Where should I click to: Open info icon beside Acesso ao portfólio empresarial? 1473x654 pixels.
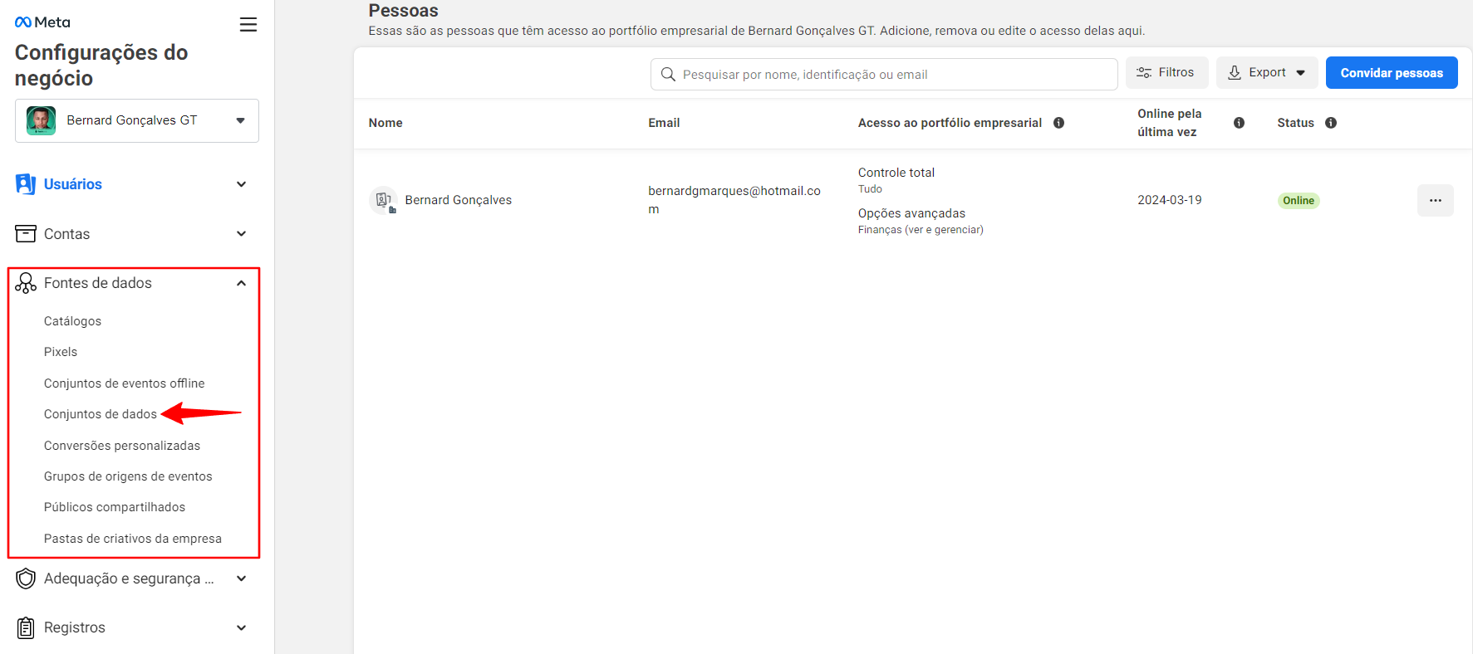(1058, 123)
